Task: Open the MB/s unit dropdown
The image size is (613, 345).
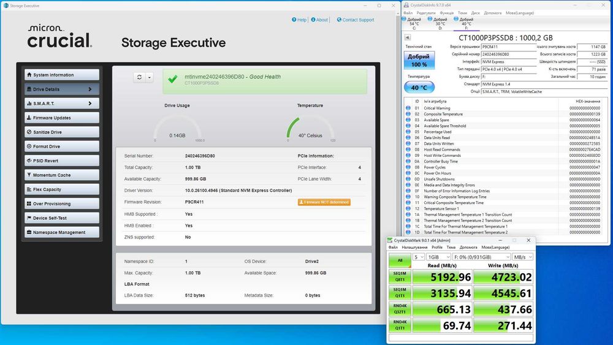Action: click(523, 257)
